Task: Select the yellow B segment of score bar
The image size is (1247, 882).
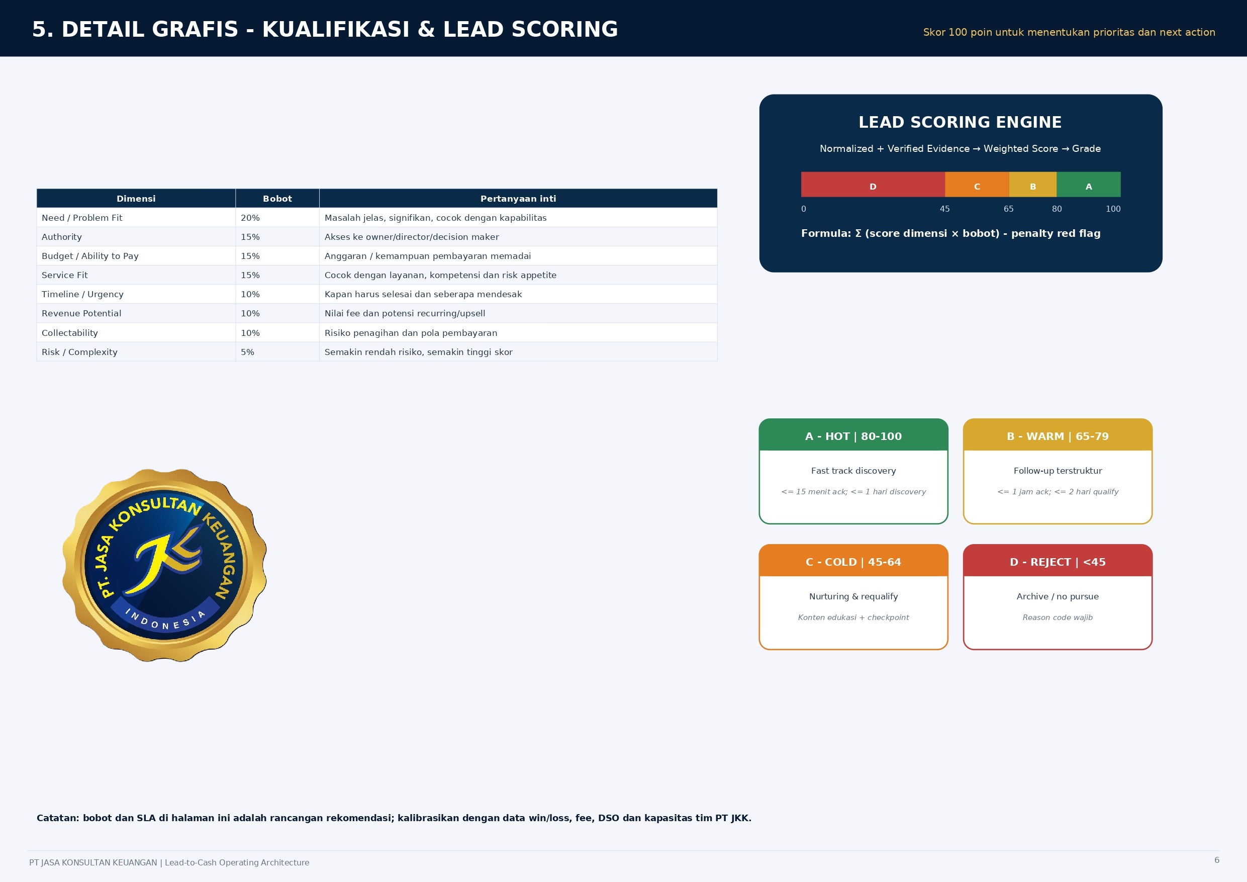Action: point(1033,184)
